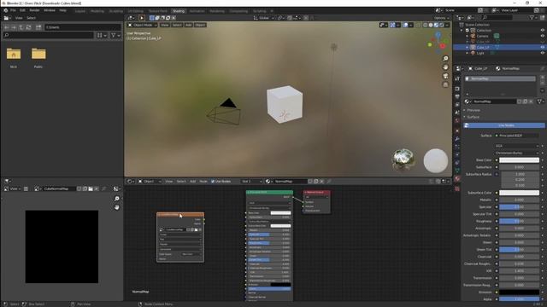Image resolution: width=547 pixels, height=307 pixels.
Task: Click the Base Color swatch in properties
Action: click(x=519, y=160)
